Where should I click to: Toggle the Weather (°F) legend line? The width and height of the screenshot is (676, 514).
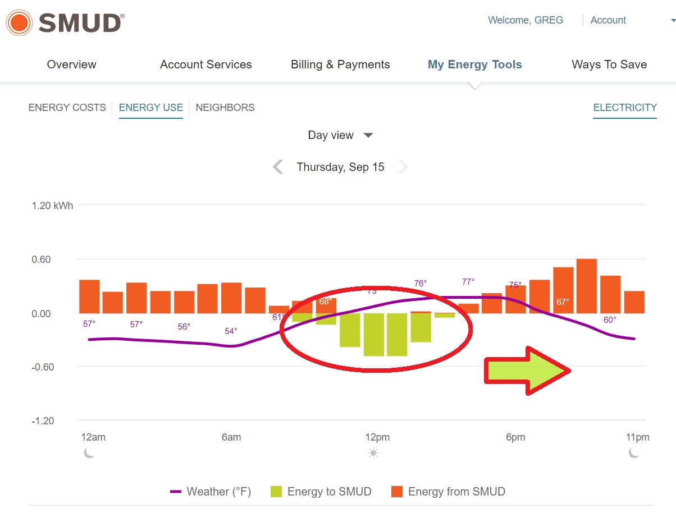point(211,492)
